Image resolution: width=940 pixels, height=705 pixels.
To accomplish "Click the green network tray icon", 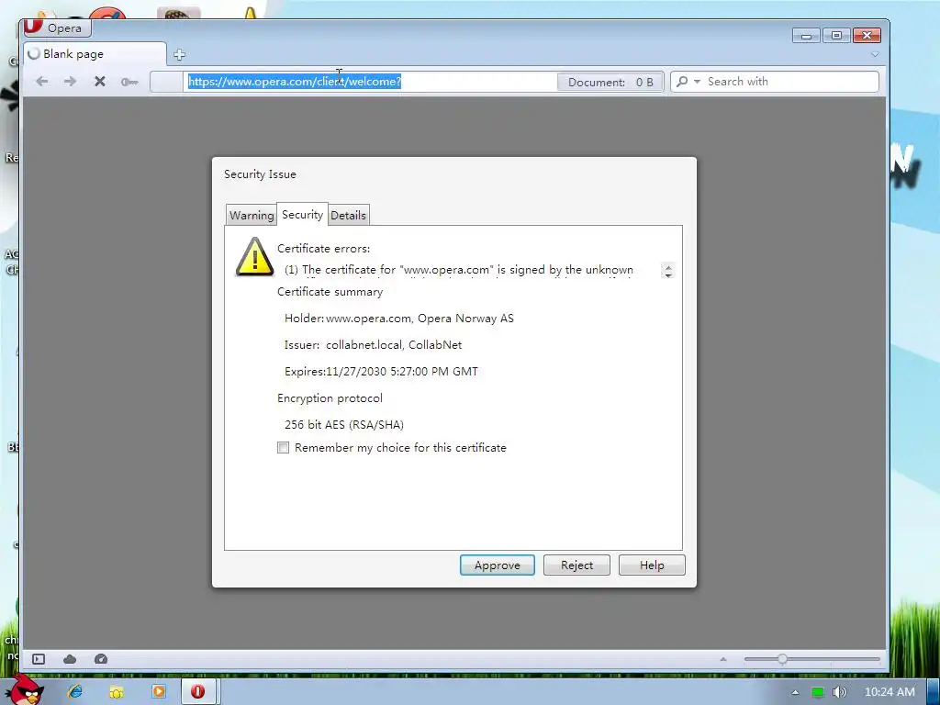I will pyautogui.click(x=818, y=692).
